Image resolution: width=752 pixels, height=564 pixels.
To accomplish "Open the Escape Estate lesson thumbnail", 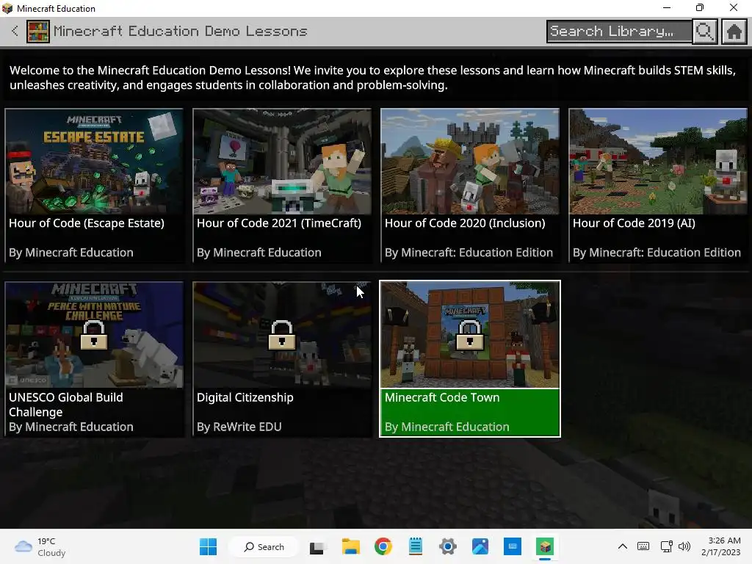I will [x=94, y=161].
